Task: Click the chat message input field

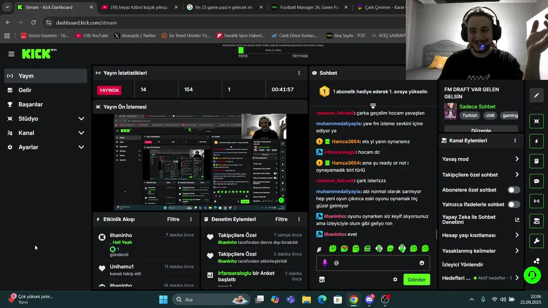Action: [x=373, y=263]
